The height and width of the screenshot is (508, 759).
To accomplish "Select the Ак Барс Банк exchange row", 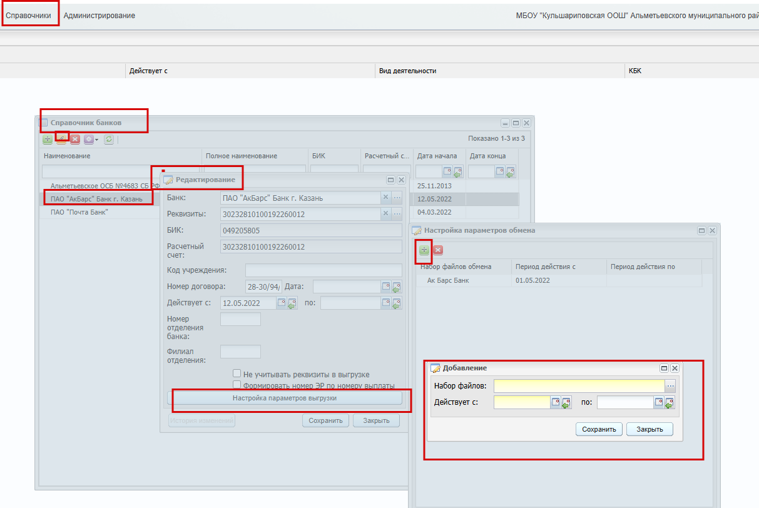I will click(560, 280).
